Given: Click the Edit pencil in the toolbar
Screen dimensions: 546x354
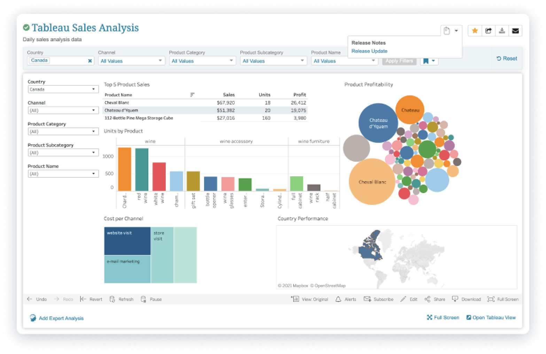Looking at the screenshot, I should click(409, 299).
